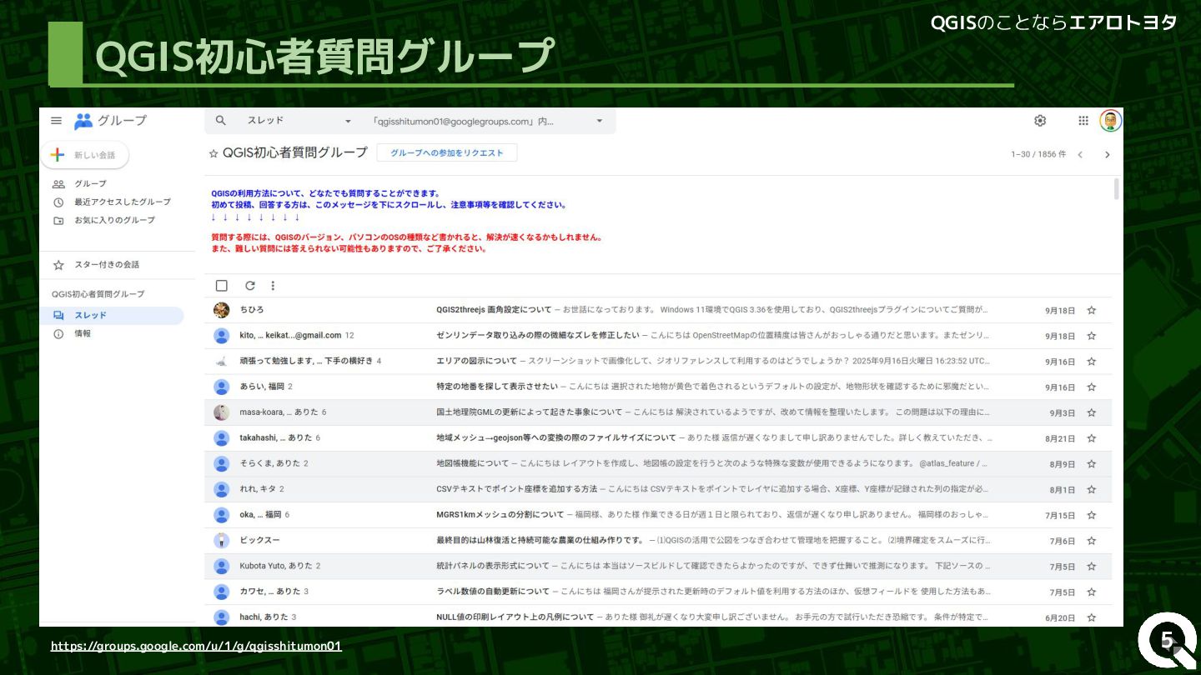Open the hamburger main menu

tap(56, 121)
